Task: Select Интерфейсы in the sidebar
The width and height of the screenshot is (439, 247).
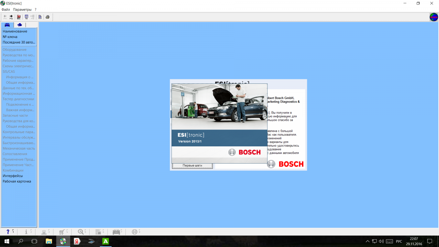Action: (x=13, y=176)
